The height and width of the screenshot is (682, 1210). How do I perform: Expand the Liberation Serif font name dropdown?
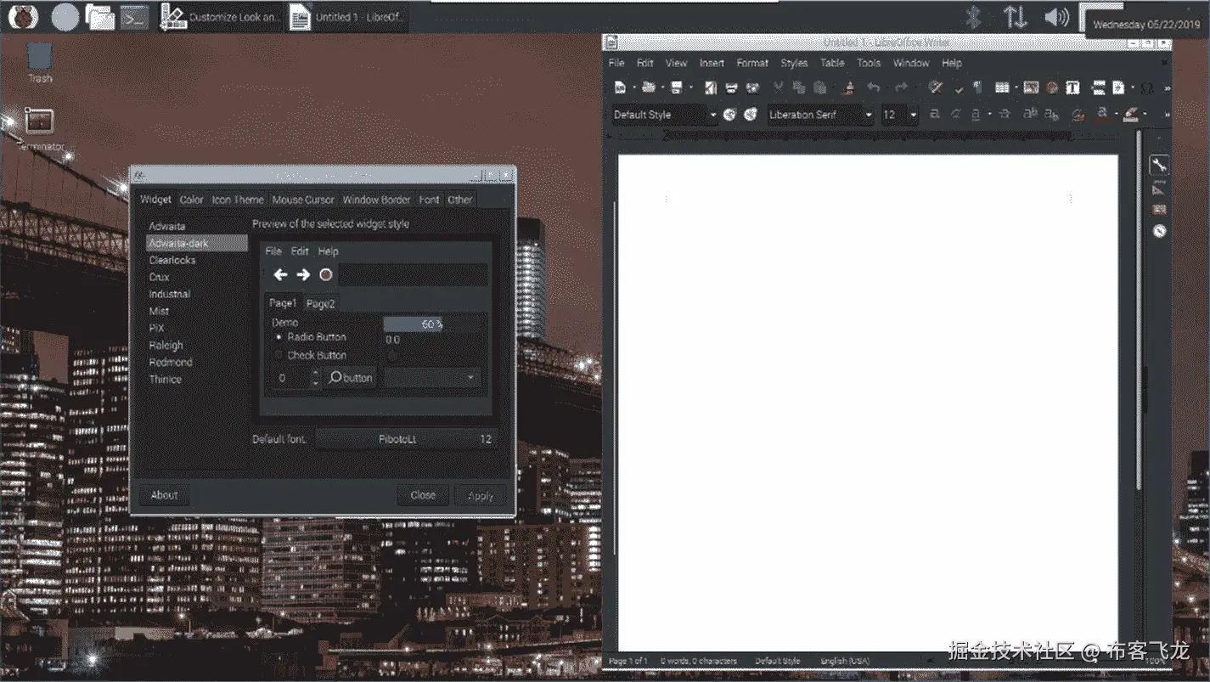(869, 115)
